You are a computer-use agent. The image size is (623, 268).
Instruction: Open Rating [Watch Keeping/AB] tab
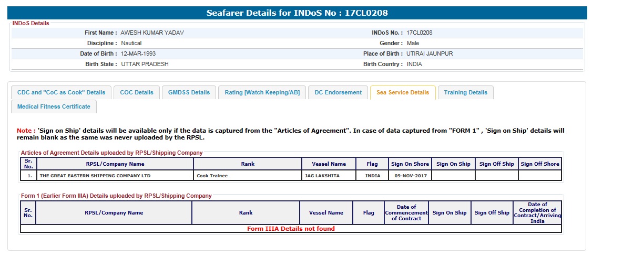262,92
